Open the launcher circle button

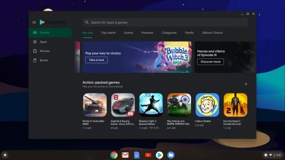pyautogui.click(x=5, y=155)
